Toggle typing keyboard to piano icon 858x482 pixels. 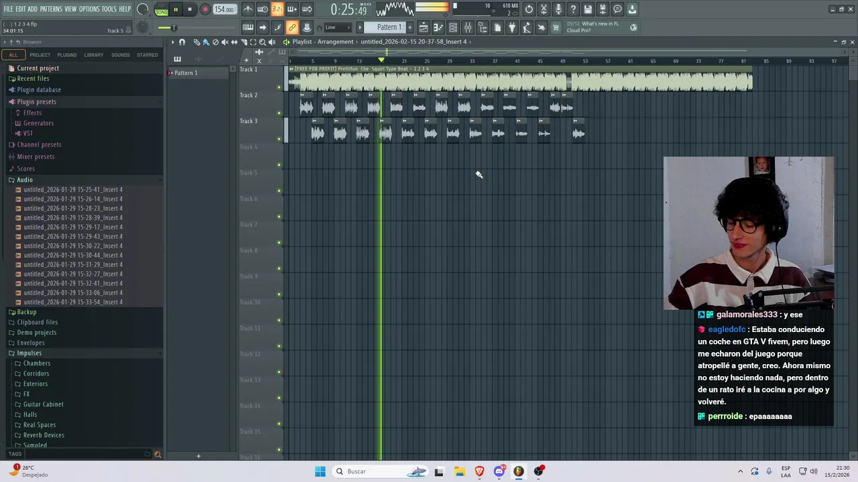pyautogui.click(x=248, y=27)
